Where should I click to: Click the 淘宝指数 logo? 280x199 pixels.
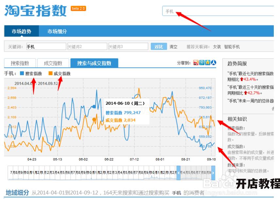point(35,11)
